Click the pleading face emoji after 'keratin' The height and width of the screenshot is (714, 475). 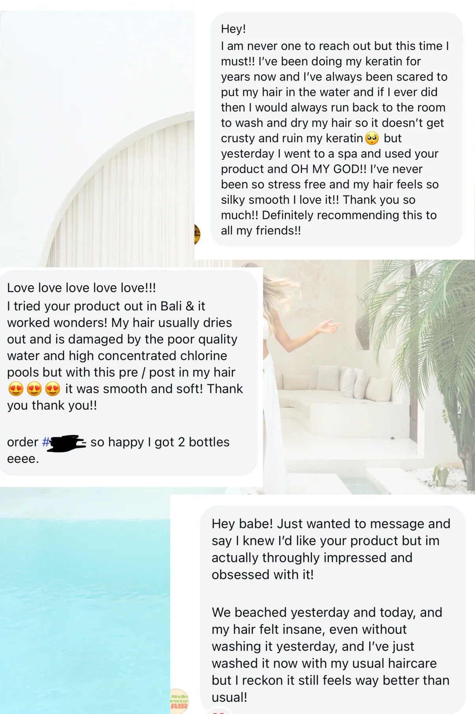coord(372,138)
